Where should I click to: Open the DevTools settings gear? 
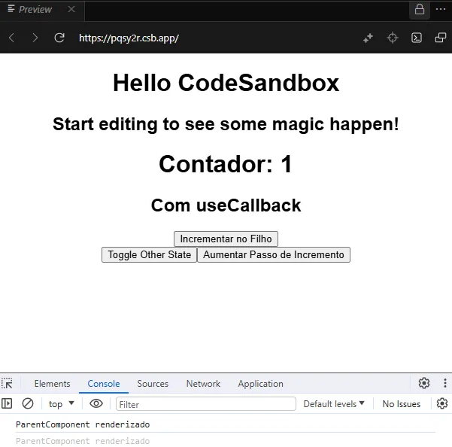tap(424, 383)
